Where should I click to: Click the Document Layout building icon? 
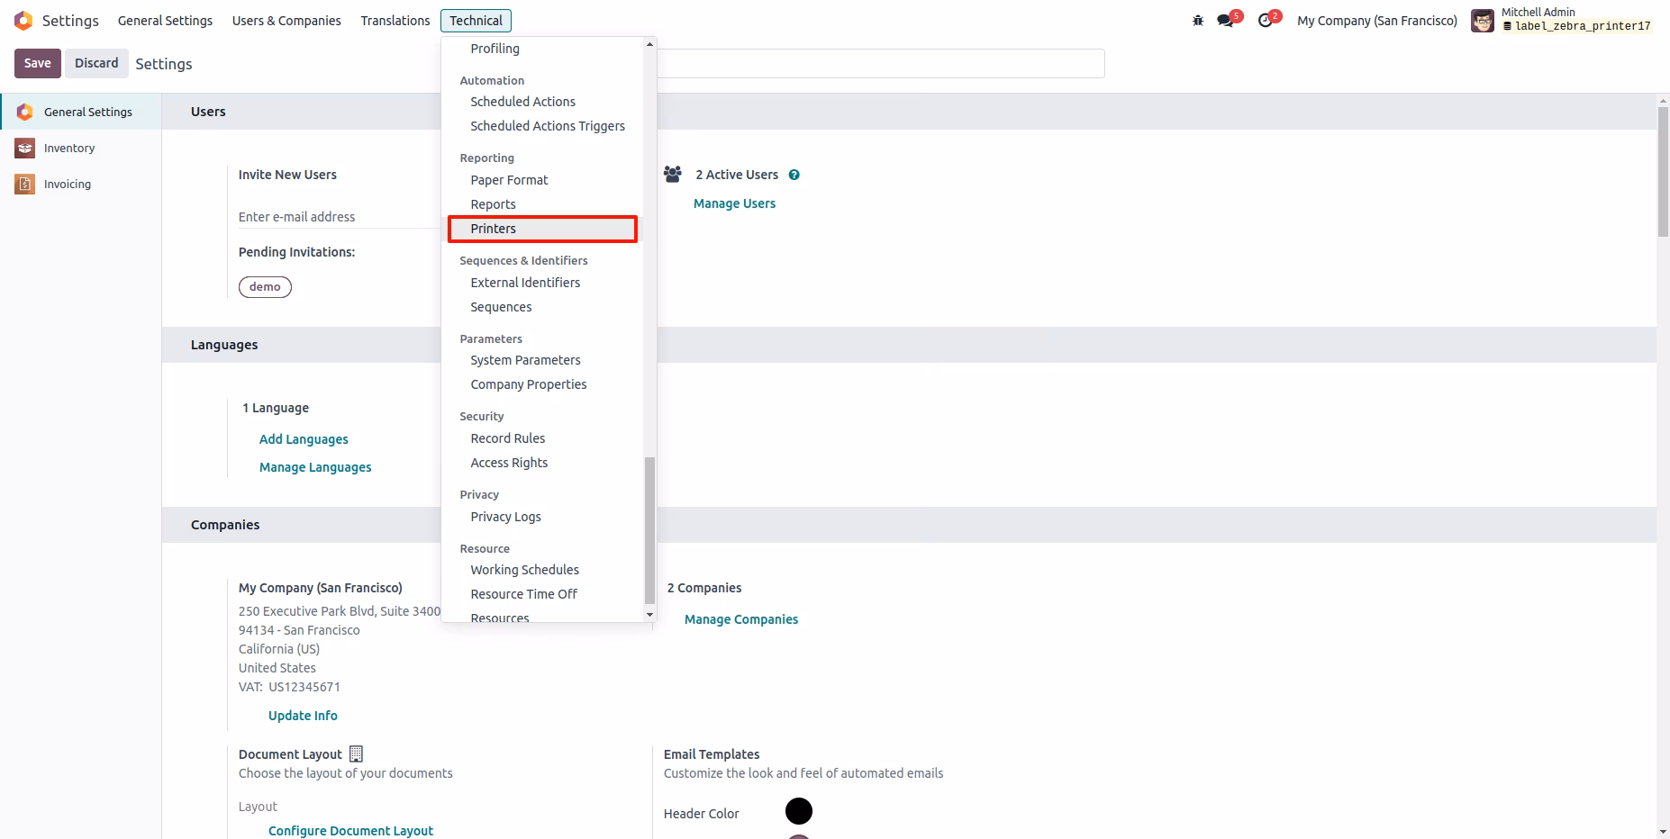[356, 753]
